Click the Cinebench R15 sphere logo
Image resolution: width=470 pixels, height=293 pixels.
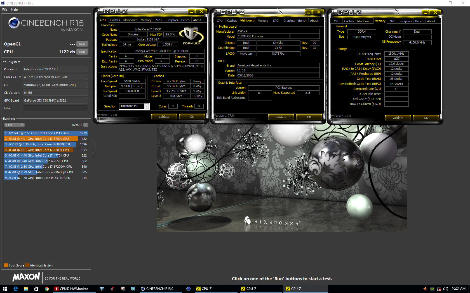point(14,23)
